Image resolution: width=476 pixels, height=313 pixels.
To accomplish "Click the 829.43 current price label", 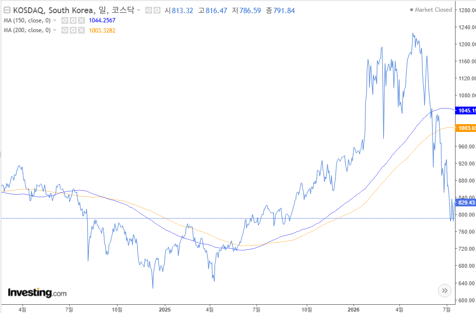I will [x=466, y=203].
